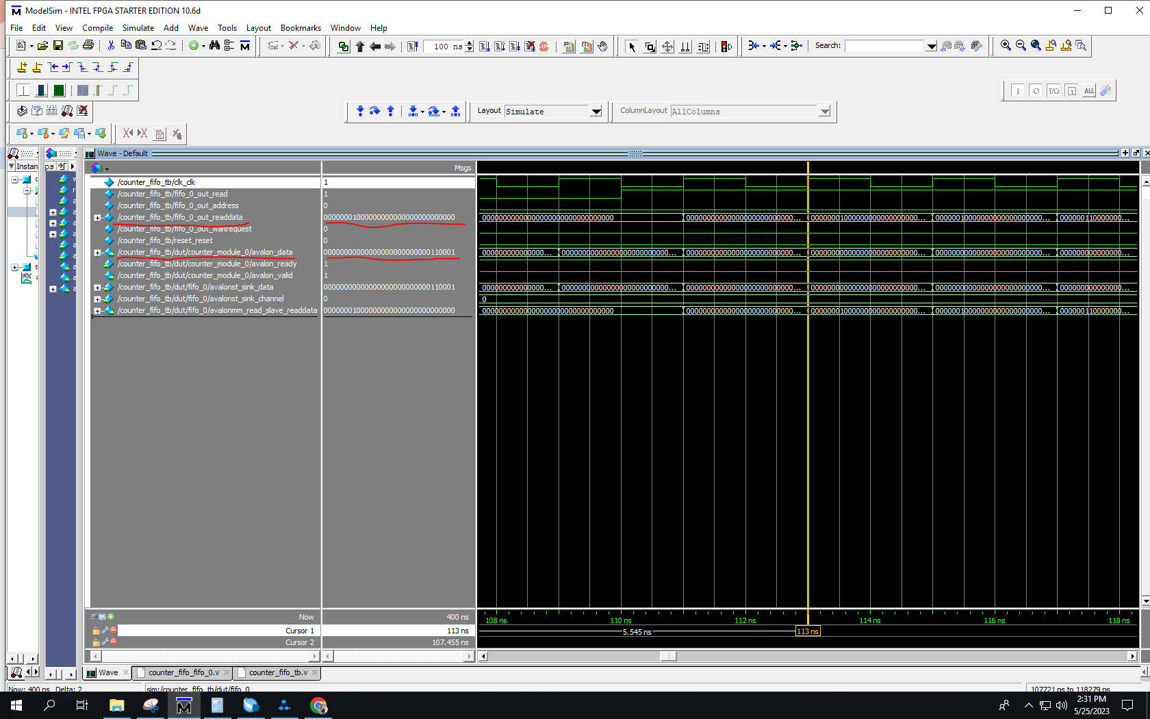Click the Find binoculars icon

point(214,46)
